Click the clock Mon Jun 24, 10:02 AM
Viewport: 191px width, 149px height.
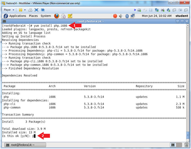[x=157, y=16]
